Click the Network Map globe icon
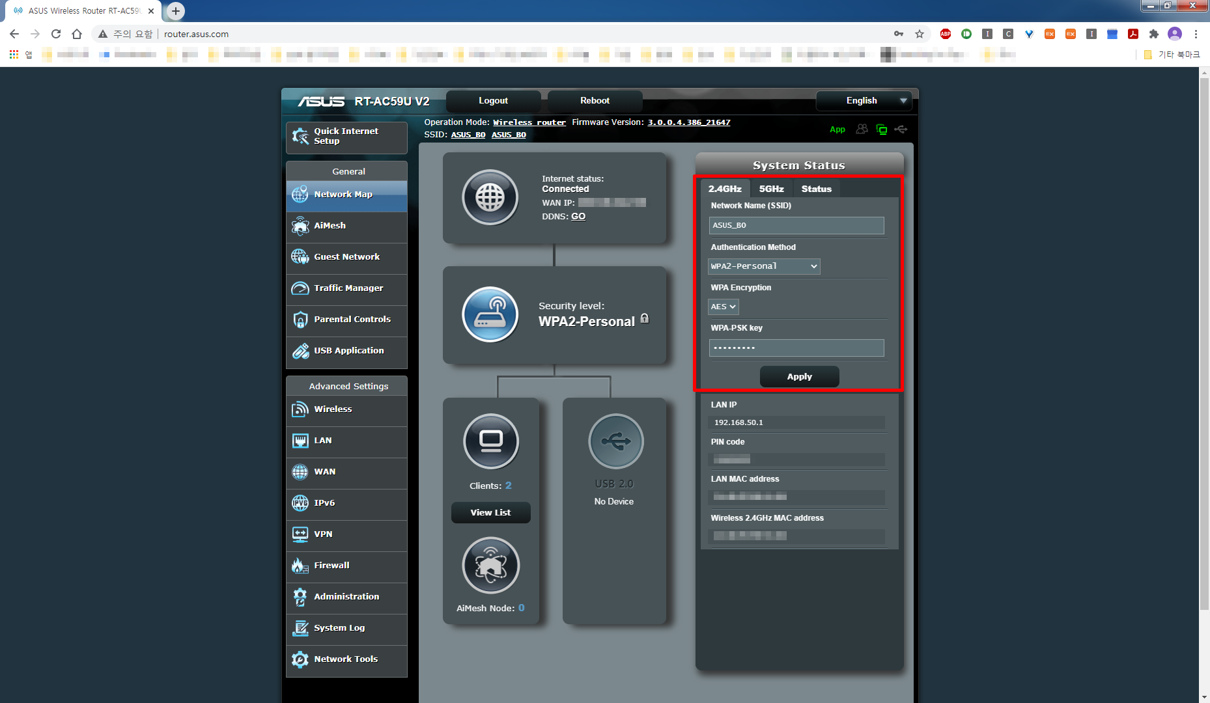 tap(300, 194)
